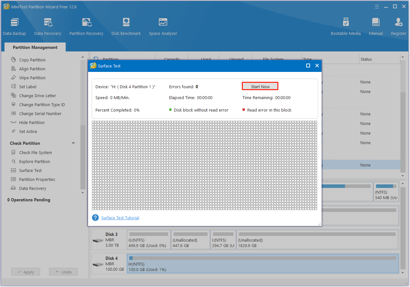The width and height of the screenshot is (410, 287).
Task: Switch to Partition Management tab
Action: (35, 47)
